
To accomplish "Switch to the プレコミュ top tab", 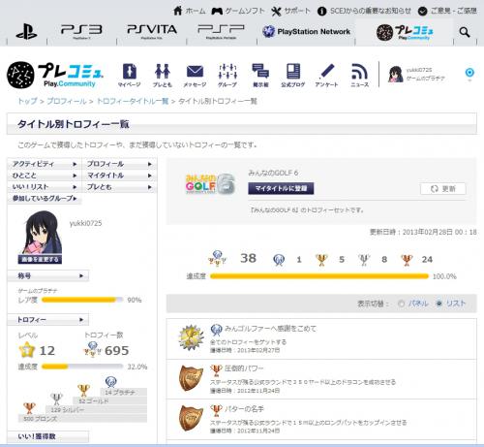I will tap(405, 32).
